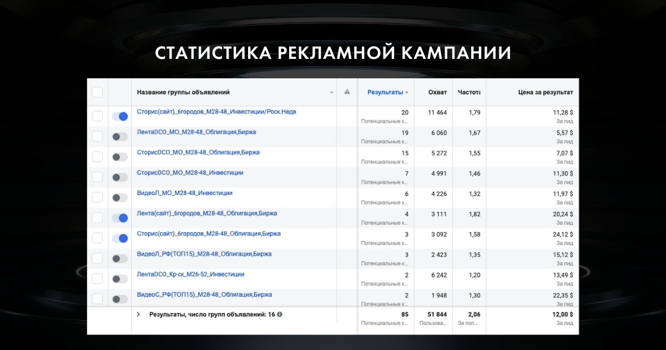Check the box for ВидеоЛ_РФ(ТОП15)_М28-48_Облигация,Биржа row
This screenshot has height=350, width=666.
[x=97, y=258]
